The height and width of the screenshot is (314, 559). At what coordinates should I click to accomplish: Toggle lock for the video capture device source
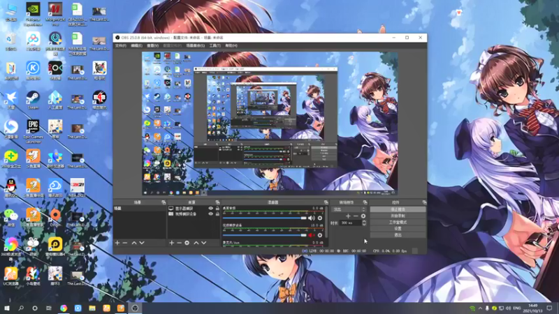tap(217, 214)
